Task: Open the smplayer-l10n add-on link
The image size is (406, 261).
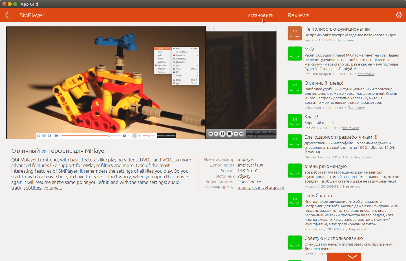Action: click(250, 165)
